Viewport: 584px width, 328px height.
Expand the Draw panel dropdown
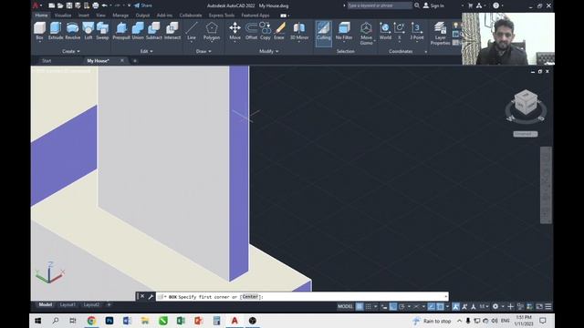(203, 51)
